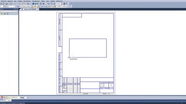Image resolution: width=186 pixels, height=104 pixels.
Task: Open the zoom scale dropdown arrow
Action: pos(61,4)
